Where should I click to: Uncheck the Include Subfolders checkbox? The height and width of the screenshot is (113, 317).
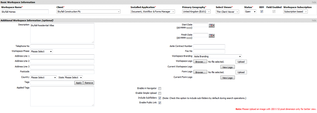pyautogui.click(x=160, y=98)
